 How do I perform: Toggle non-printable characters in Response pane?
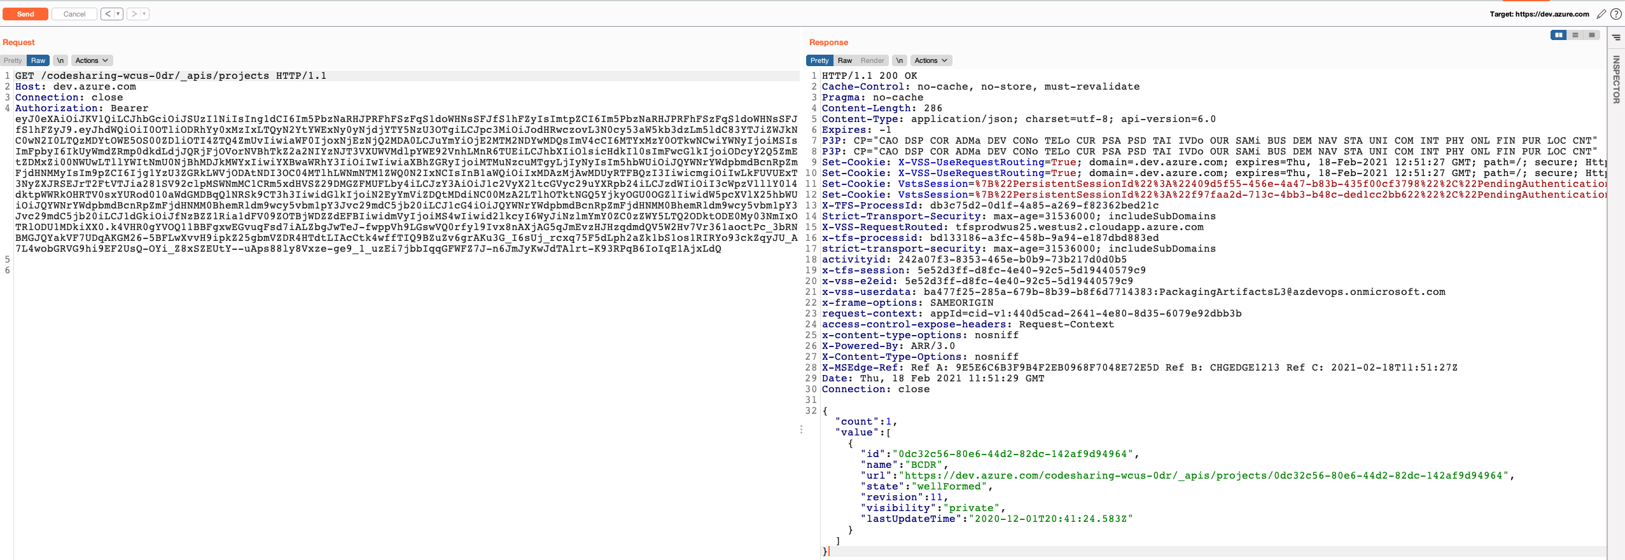tap(899, 60)
